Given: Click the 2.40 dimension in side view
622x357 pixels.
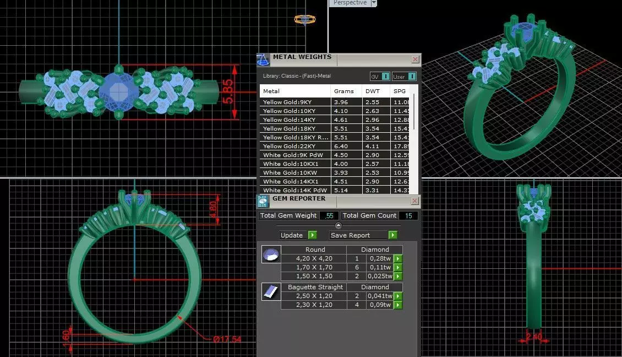Looking at the screenshot, I should tap(534, 337).
